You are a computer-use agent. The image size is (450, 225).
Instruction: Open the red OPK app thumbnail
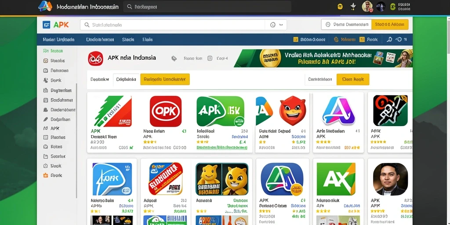(x=166, y=111)
